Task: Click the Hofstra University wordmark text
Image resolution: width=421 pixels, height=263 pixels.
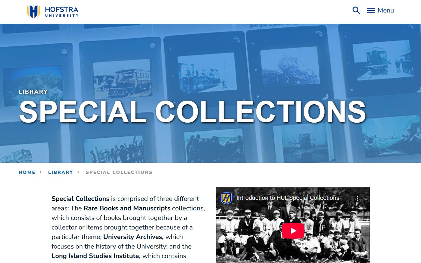Action: coord(62,12)
